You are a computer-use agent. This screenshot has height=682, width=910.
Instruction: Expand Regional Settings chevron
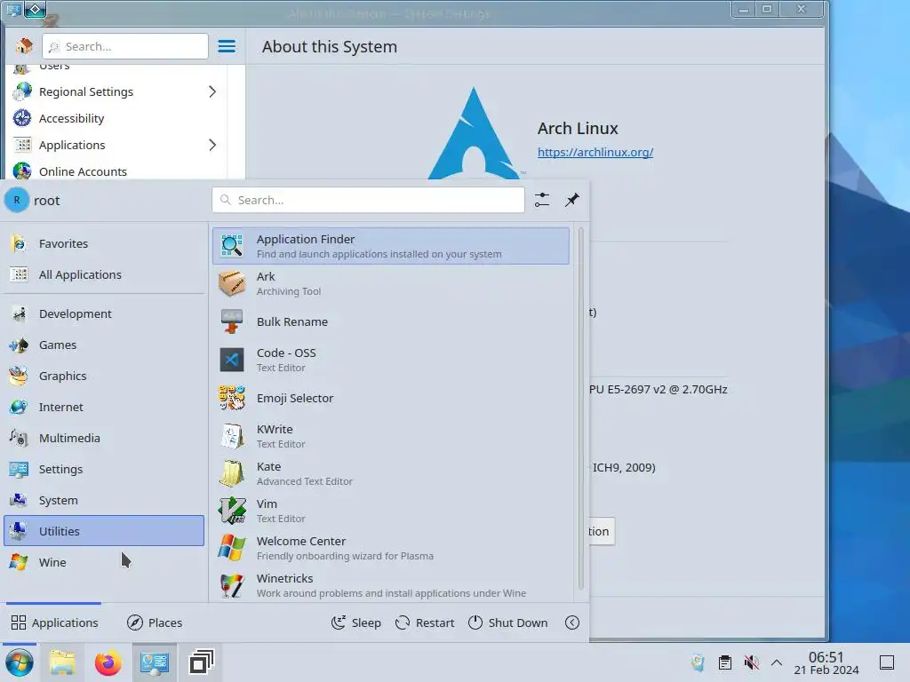[x=212, y=91]
